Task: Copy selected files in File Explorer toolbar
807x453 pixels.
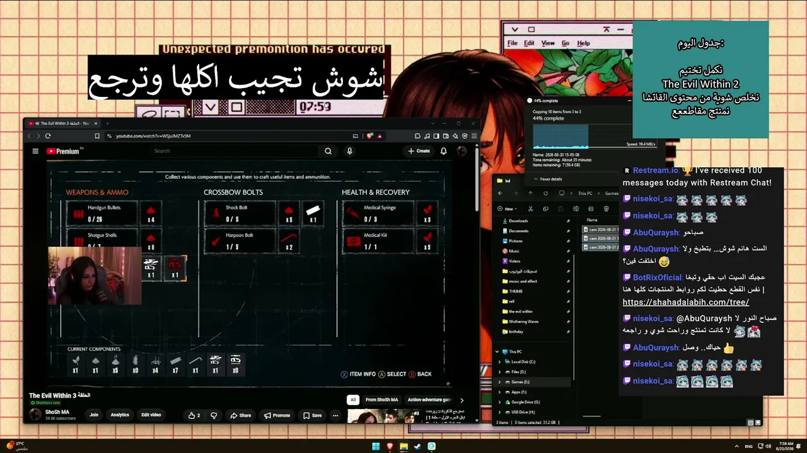Action: (545, 209)
